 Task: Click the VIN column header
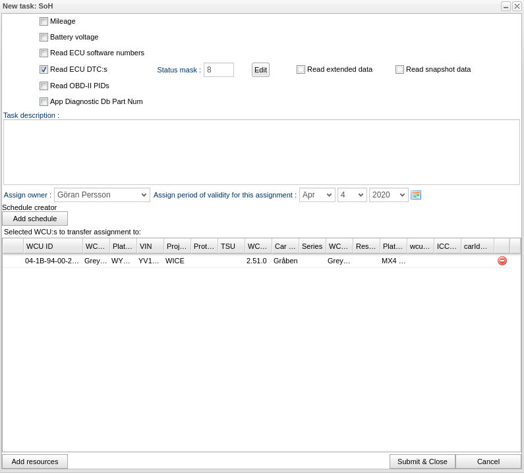click(150, 246)
